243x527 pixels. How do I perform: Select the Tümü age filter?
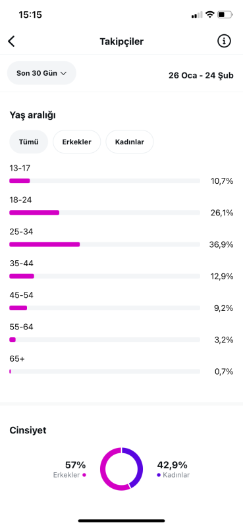[x=28, y=142]
